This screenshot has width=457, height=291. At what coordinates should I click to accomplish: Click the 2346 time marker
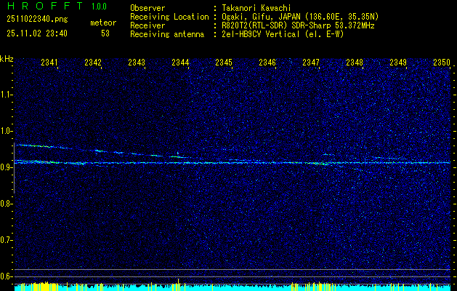(267, 62)
